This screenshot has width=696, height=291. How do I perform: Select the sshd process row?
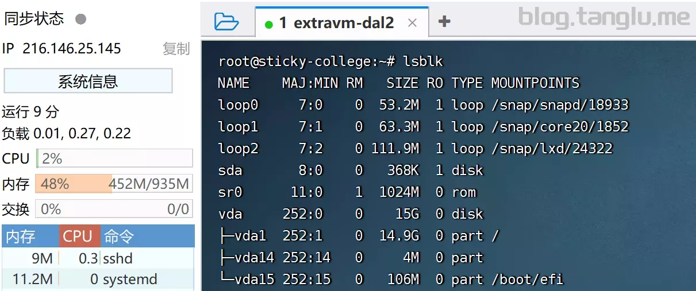tap(98, 258)
